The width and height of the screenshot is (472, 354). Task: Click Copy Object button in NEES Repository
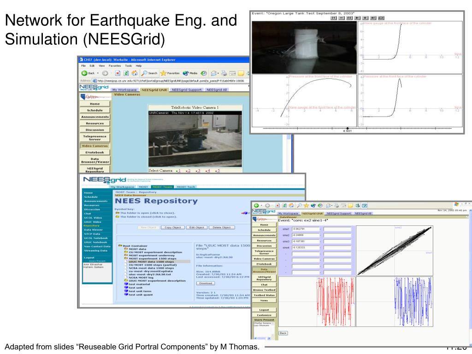tap(173, 228)
